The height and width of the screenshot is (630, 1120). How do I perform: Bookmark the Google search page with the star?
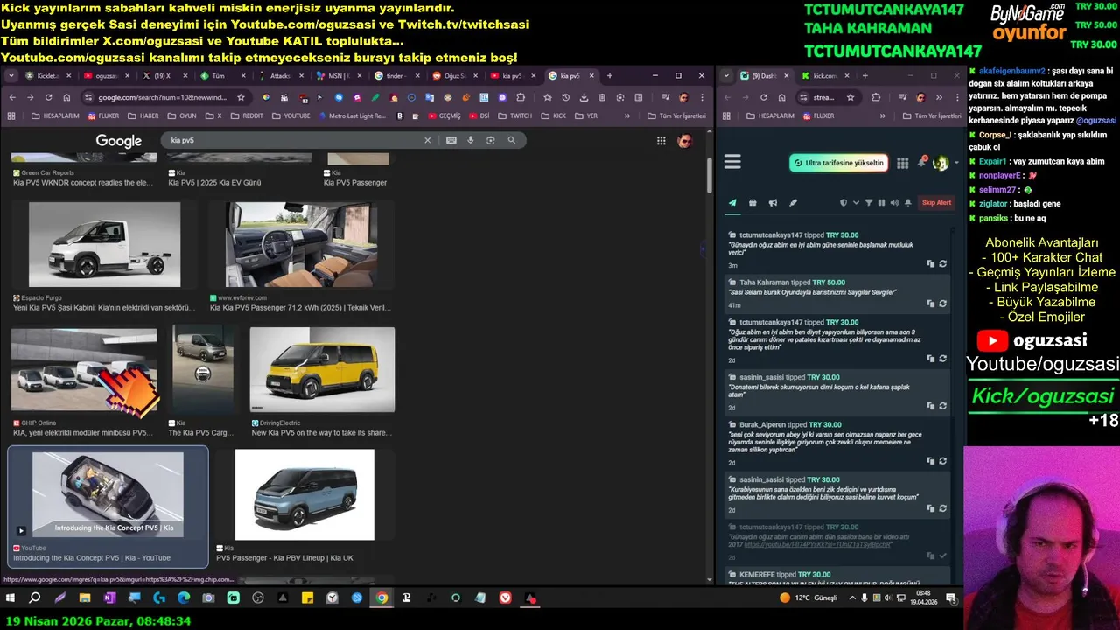click(241, 97)
